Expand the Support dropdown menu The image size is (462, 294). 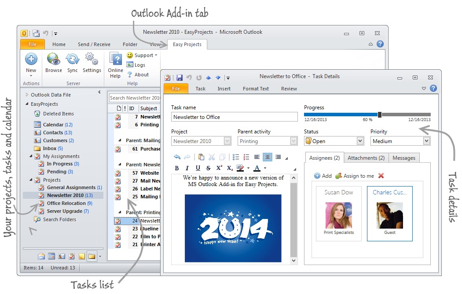(142, 55)
